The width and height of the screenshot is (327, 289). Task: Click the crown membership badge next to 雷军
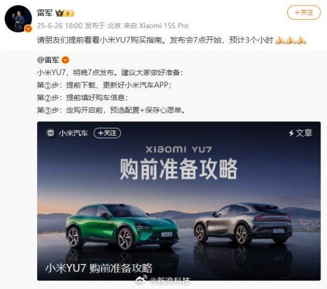65,14
